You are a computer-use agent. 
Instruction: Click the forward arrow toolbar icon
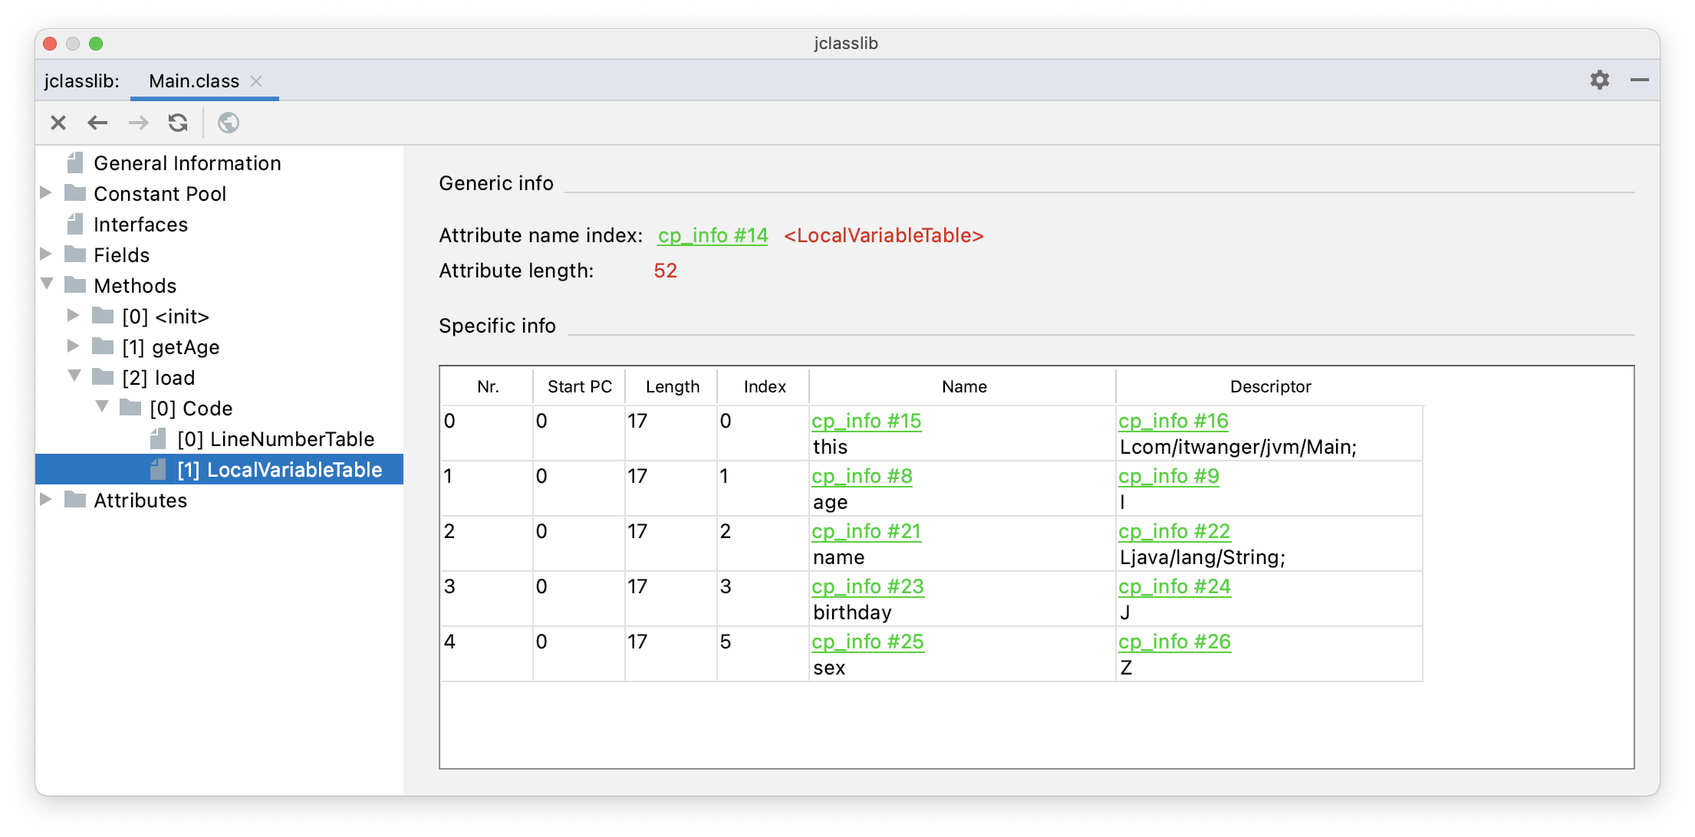click(138, 123)
